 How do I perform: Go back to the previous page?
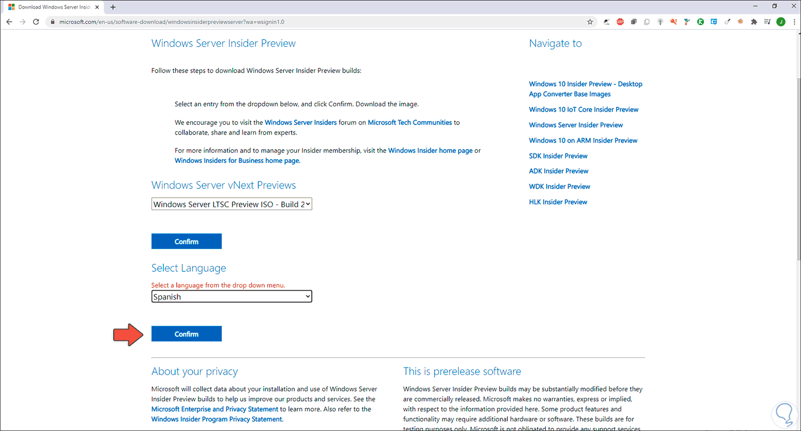click(9, 22)
